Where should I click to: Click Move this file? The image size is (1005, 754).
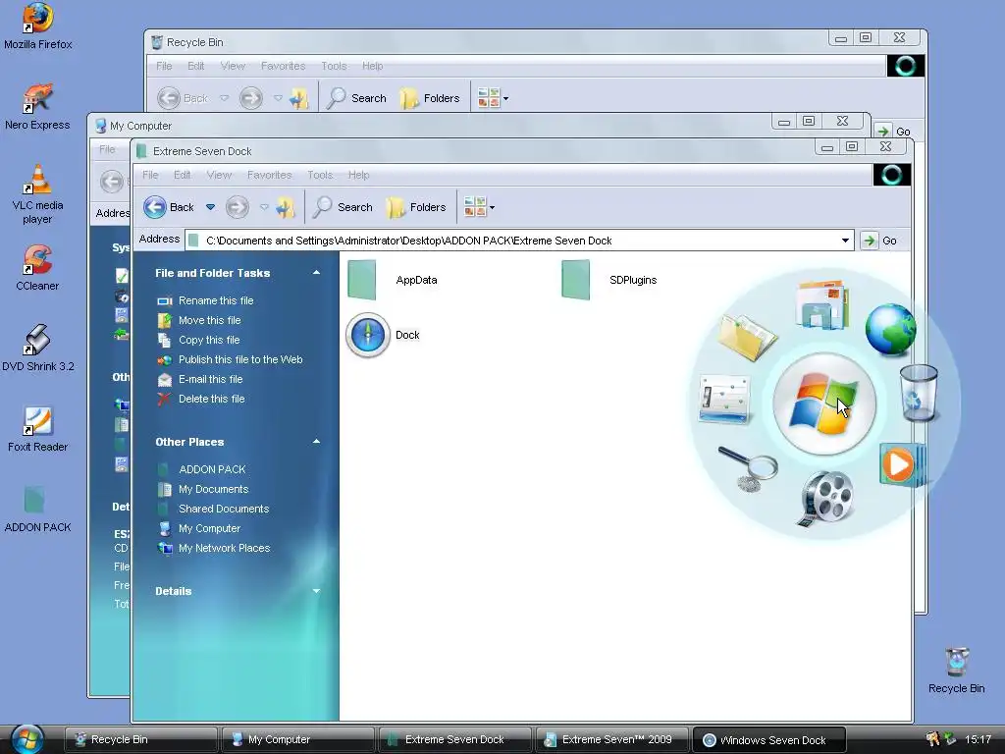click(x=198, y=320)
